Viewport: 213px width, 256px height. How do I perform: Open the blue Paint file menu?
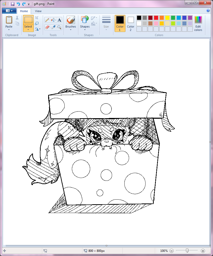9,11
